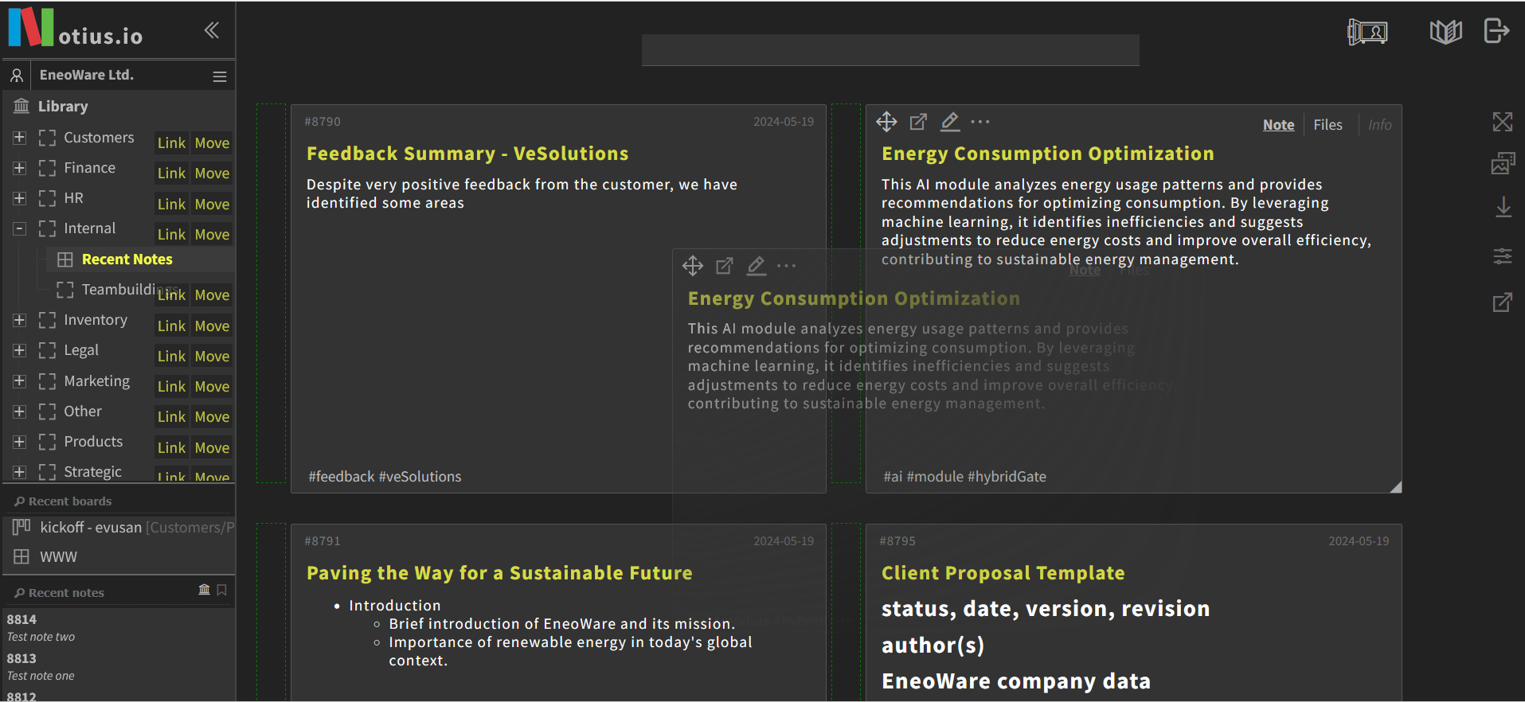Open the open-book icon in top bar
This screenshot has width=1525, height=702.
[1445, 32]
